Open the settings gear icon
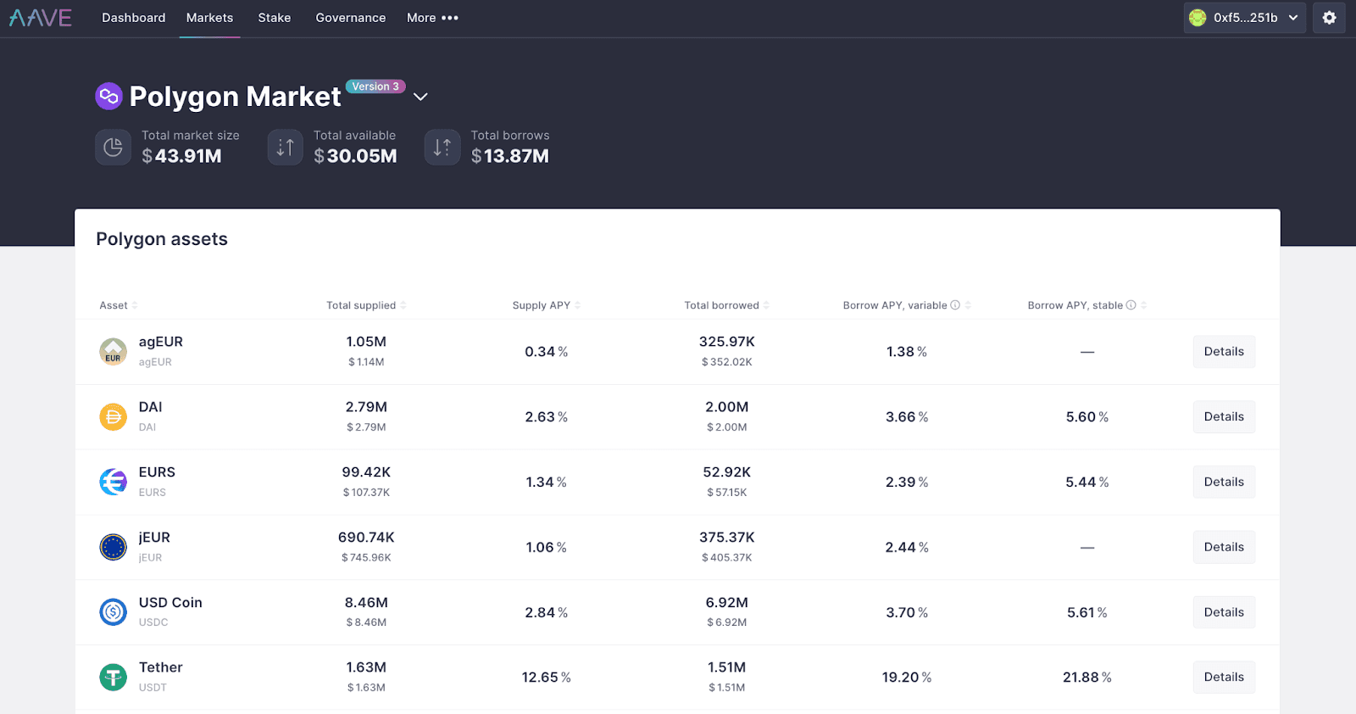Image resolution: width=1356 pixels, height=714 pixels. [1329, 18]
